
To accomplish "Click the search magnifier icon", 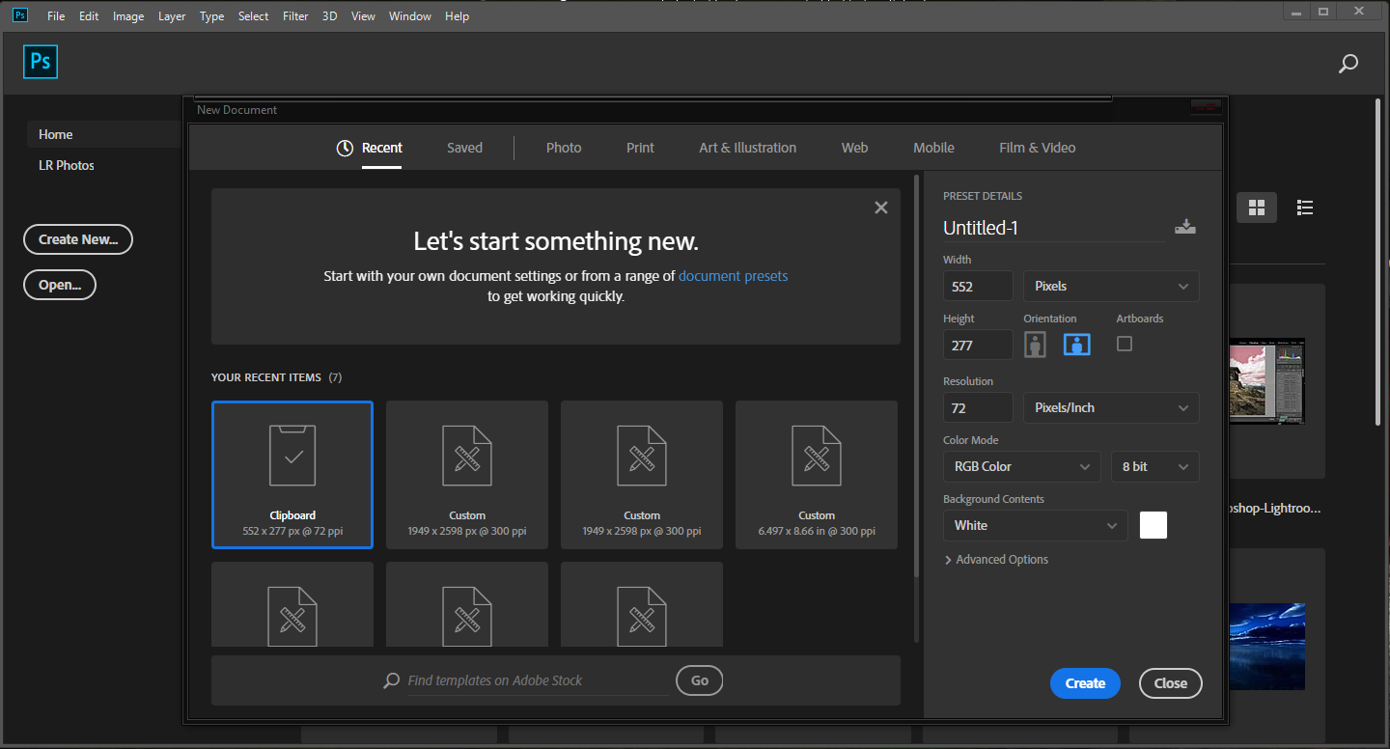I will click(1348, 64).
